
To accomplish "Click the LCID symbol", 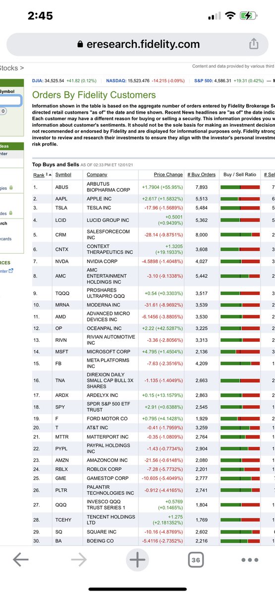I will pos(62,220).
